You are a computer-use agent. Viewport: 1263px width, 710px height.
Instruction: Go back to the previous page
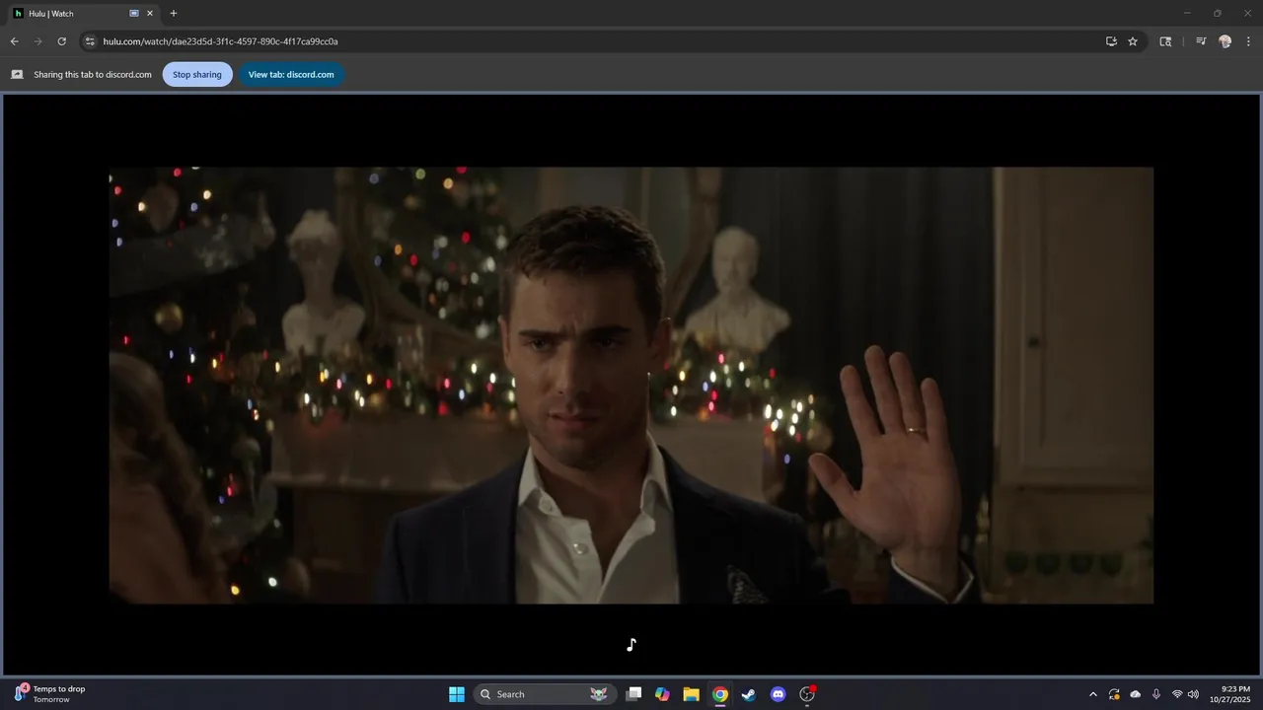click(x=14, y=41)
